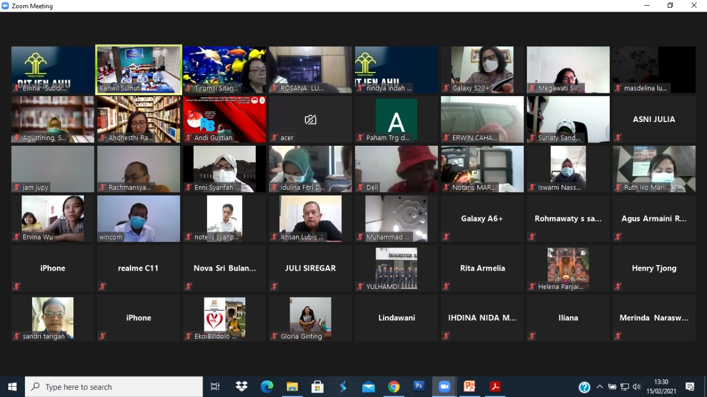Open File Explorer in the taskbar
The image size is (707, 397).
pyautogui.click(x=292, y=387)
